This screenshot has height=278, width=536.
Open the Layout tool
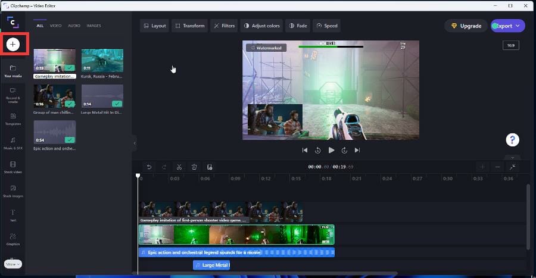154,26
